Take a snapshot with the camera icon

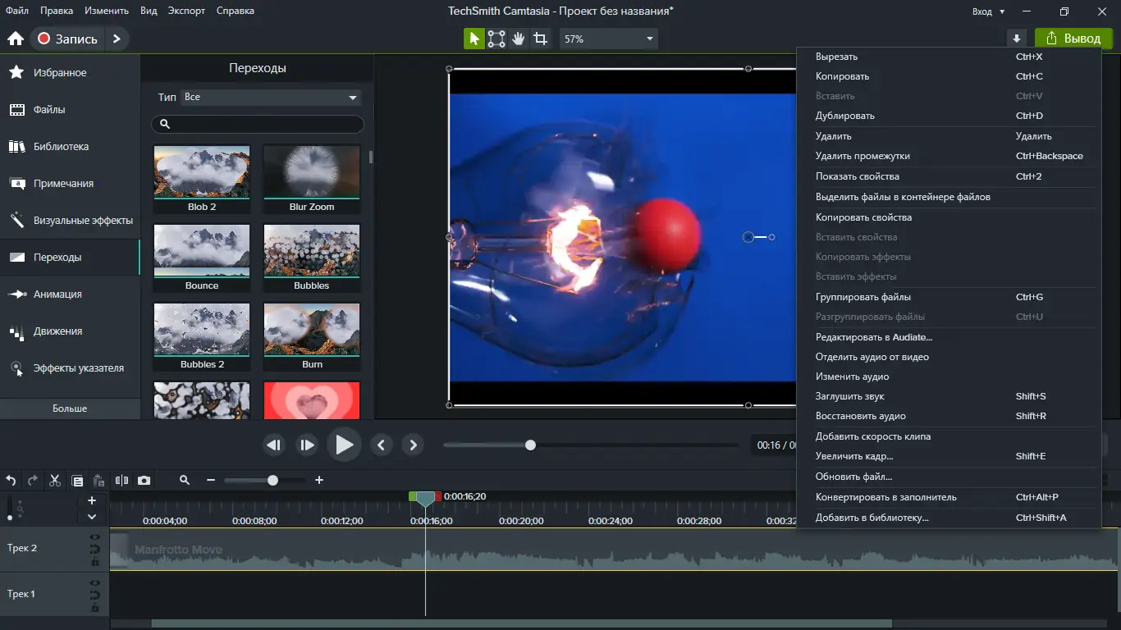[144, 481]
